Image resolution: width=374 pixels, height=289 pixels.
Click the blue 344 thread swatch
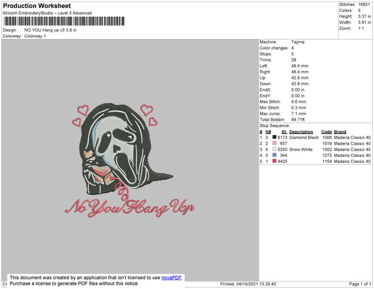pyautogui.click(x=274, y=155)
